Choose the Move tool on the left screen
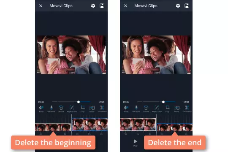 (92, 109)
